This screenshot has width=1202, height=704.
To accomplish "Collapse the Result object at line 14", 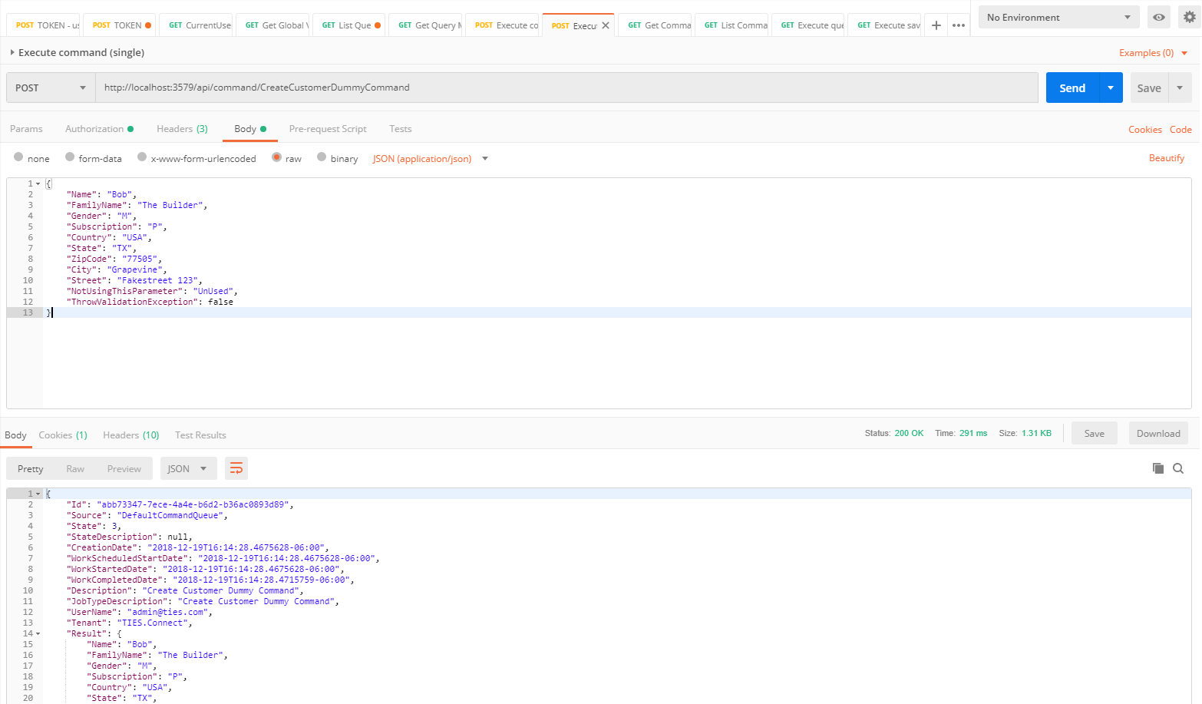I will [x=38, y=634].
